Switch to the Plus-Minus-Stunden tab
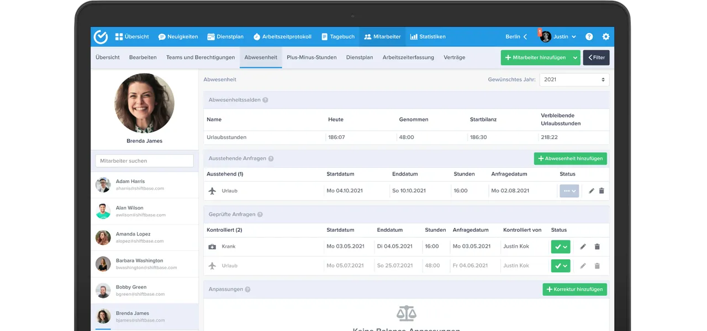This screenshot has width=707, height=331. pos(312,57)
